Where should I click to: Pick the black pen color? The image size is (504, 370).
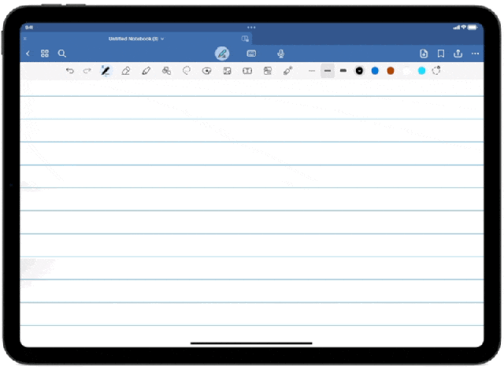coord(359,71)
